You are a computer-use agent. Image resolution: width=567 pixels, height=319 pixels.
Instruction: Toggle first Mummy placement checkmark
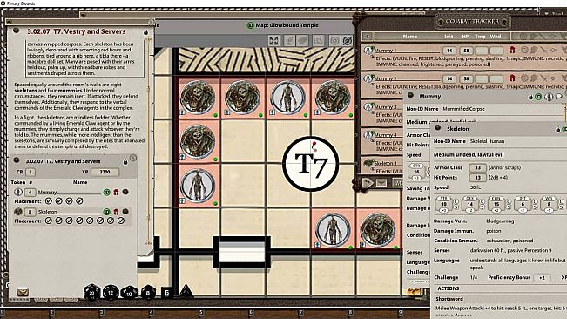point(49,201)
